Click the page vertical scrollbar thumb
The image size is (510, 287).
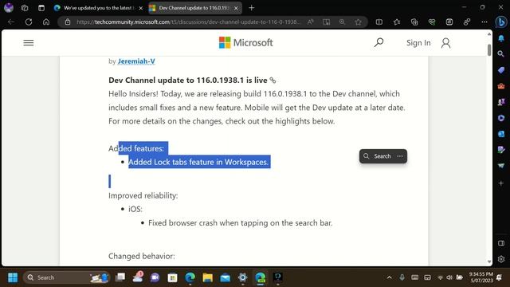pos(489,50)
